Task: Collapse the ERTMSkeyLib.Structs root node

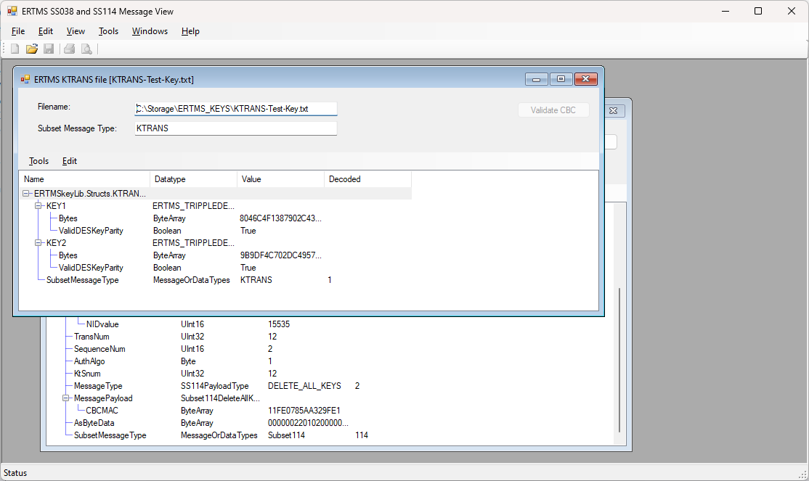Action: pyautogui.click(x=26, y=194)
